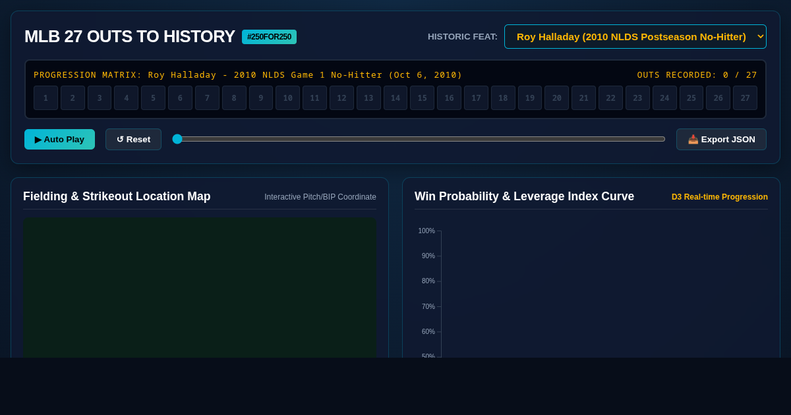Screen dimensions: 791x415
Task: Select out cell 2 in progression matrix
Action: pyautogui.click(x=73, y=98)
